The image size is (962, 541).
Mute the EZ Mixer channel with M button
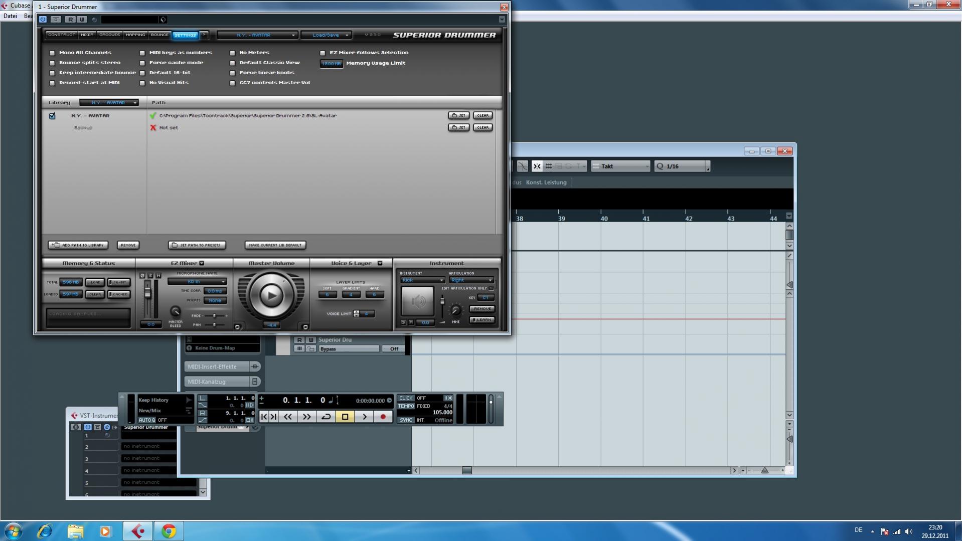[x=158, y=276]
